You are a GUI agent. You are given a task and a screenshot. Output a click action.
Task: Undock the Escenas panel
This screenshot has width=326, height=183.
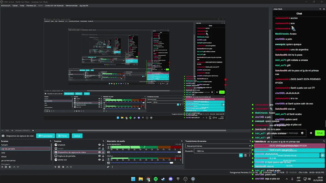pyautogui.click(x=51, y=141)
